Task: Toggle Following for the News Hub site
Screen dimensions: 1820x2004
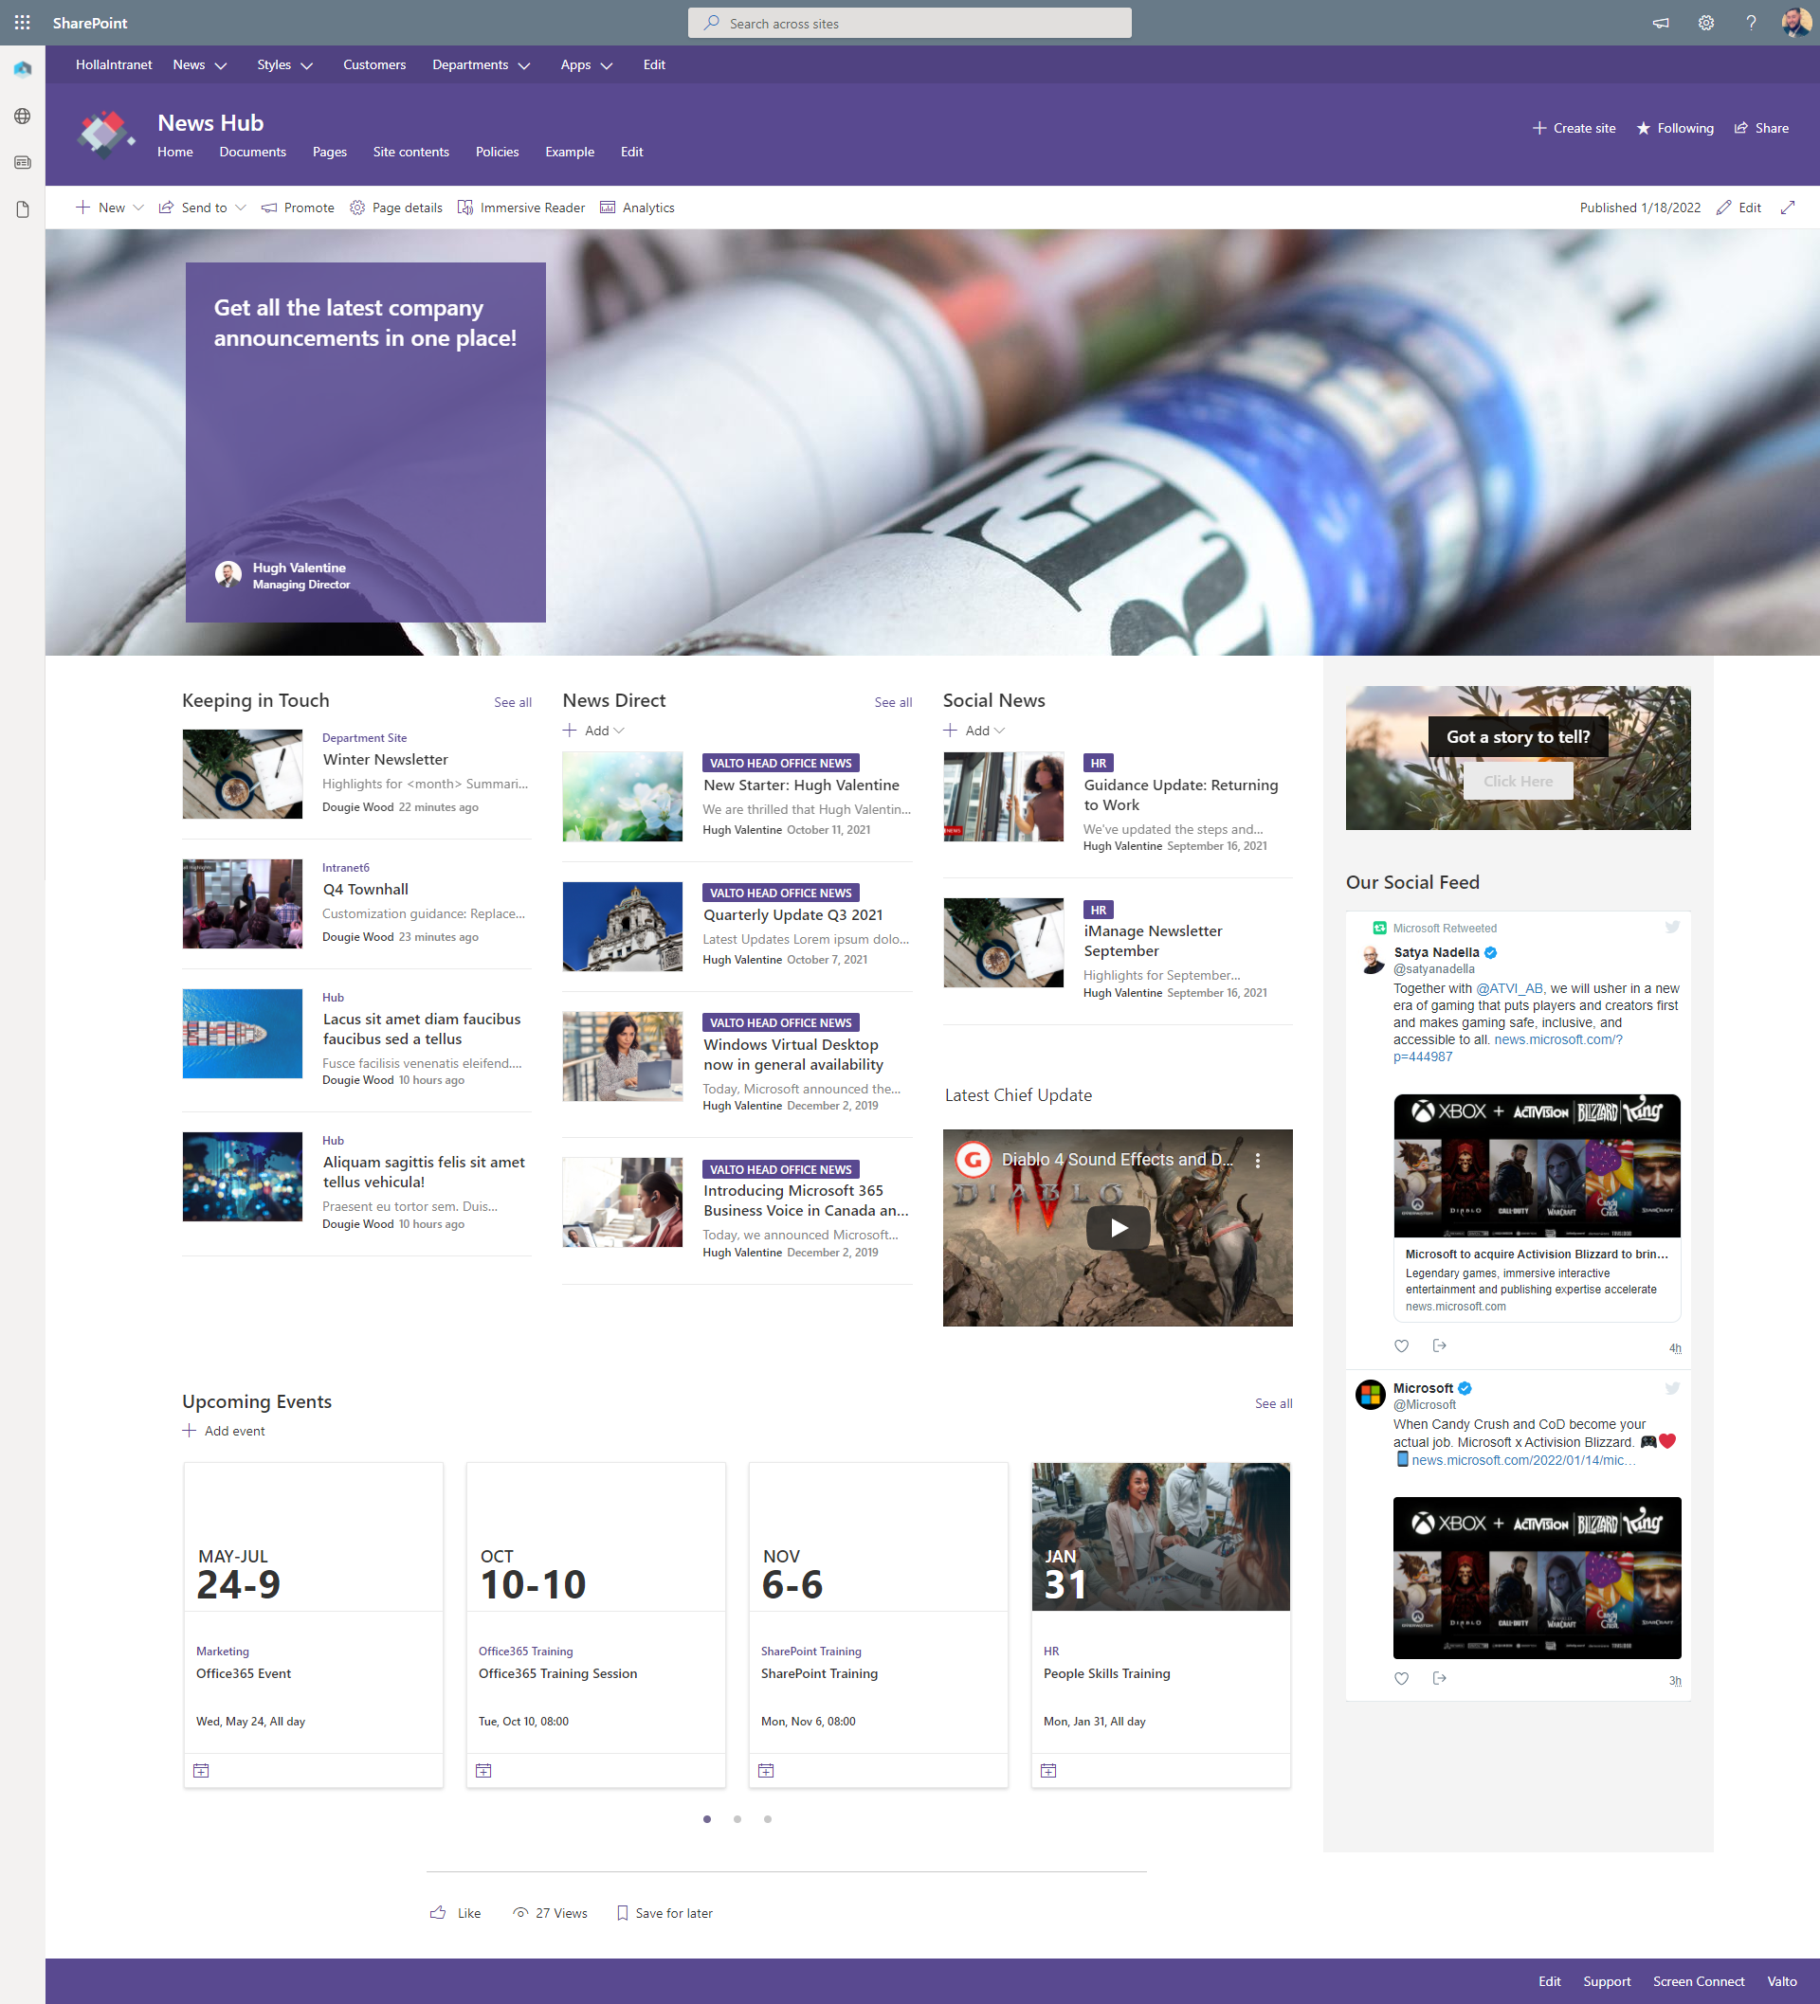Action: click(1675, 127)
